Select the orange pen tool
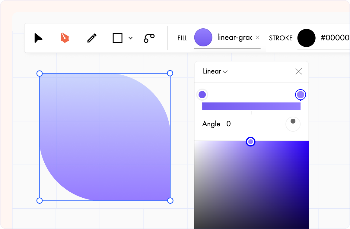 65,37
